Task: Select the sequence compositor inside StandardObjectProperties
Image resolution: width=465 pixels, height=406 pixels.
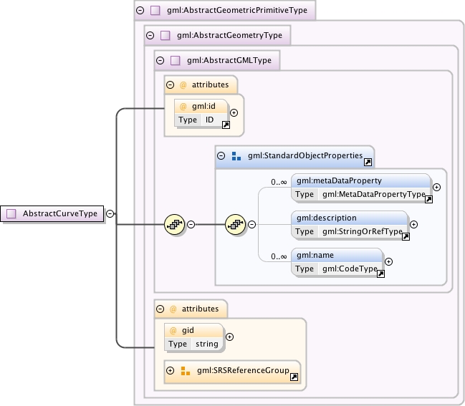Action: 236,224
